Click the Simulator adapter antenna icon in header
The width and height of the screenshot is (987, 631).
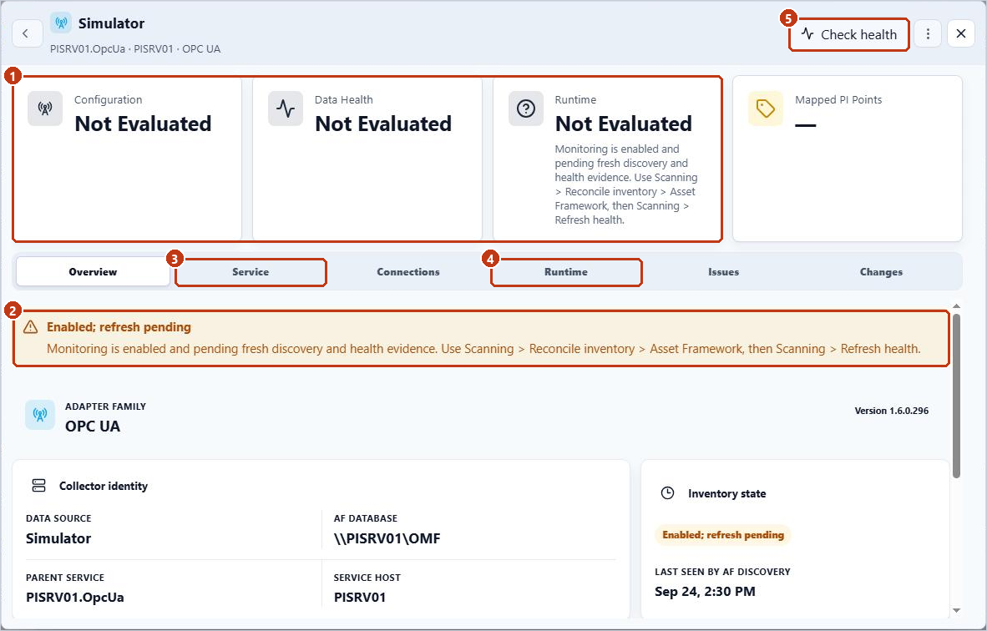[x=61, y=23]
